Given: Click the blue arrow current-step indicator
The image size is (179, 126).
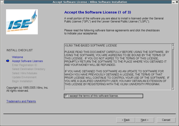Looking at the screenshot, I should click(x=8, y=61).
